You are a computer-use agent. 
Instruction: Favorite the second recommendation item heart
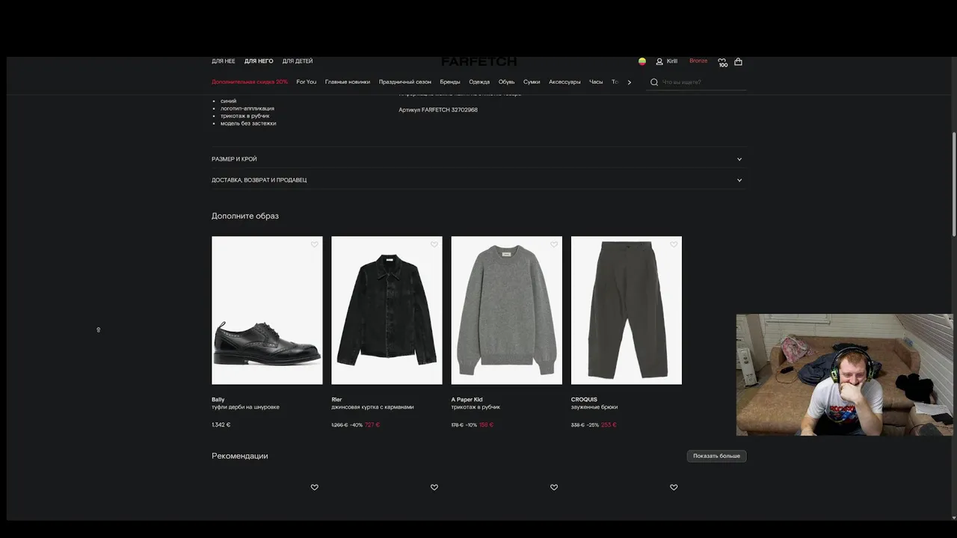click(434, 487)
